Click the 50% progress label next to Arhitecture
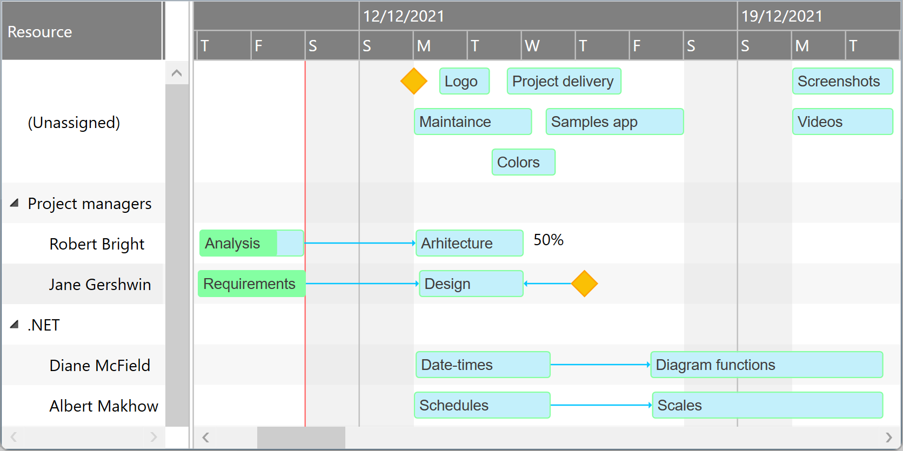The image size is (903, 451). coord(548,240)
